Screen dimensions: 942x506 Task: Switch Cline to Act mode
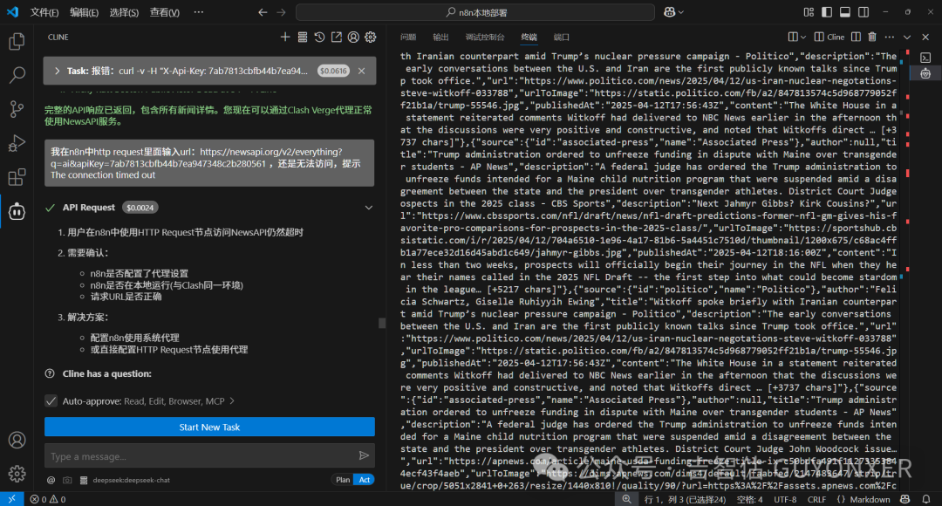[365, 480]
